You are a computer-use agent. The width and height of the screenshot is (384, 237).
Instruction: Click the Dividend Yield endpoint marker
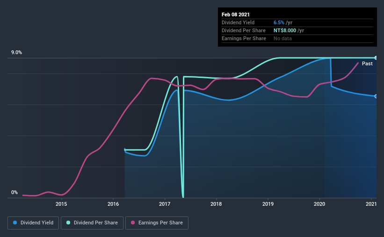(376, 96)
